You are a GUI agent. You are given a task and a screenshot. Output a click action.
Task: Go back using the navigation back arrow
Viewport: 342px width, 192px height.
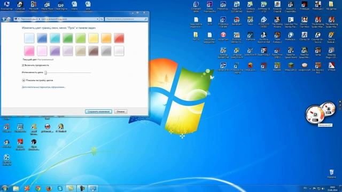(x=4, y=19)
